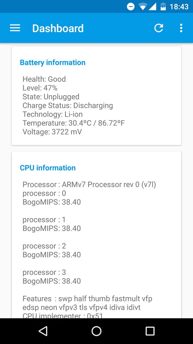193x344 pixels.
Task: Tap the Voltage: 3722 mV line
Action: coord(52,132)
